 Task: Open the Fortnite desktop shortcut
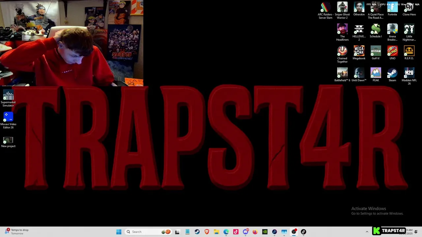392,9
